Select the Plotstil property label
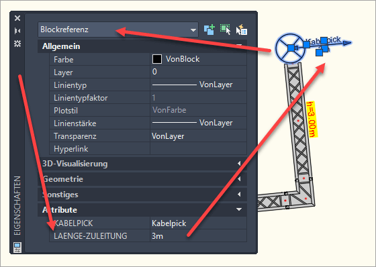 click(66, 111)
